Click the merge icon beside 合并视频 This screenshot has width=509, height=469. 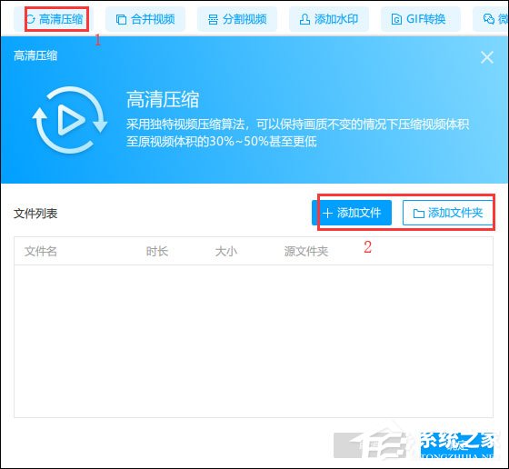coord(121,19)
